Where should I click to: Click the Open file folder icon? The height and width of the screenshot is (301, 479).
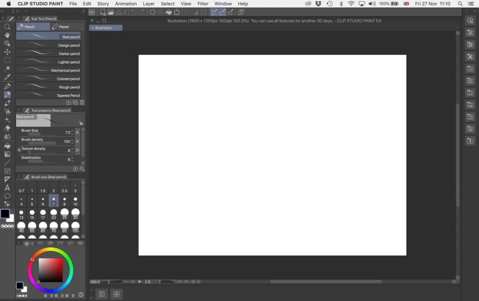[x=111, y=12]
